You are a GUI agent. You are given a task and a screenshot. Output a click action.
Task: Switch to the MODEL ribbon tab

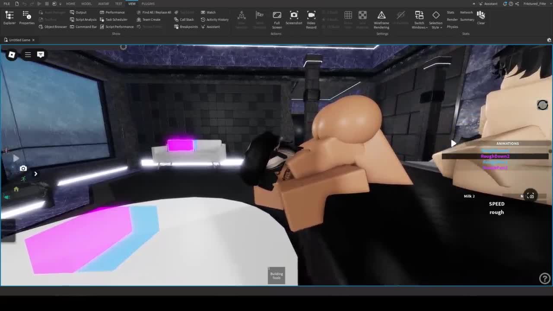(x=86, y=4)
